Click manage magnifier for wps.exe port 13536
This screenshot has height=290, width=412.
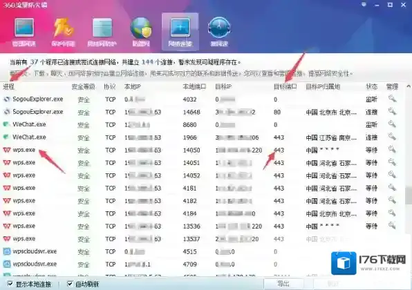(x=392, y=225)
